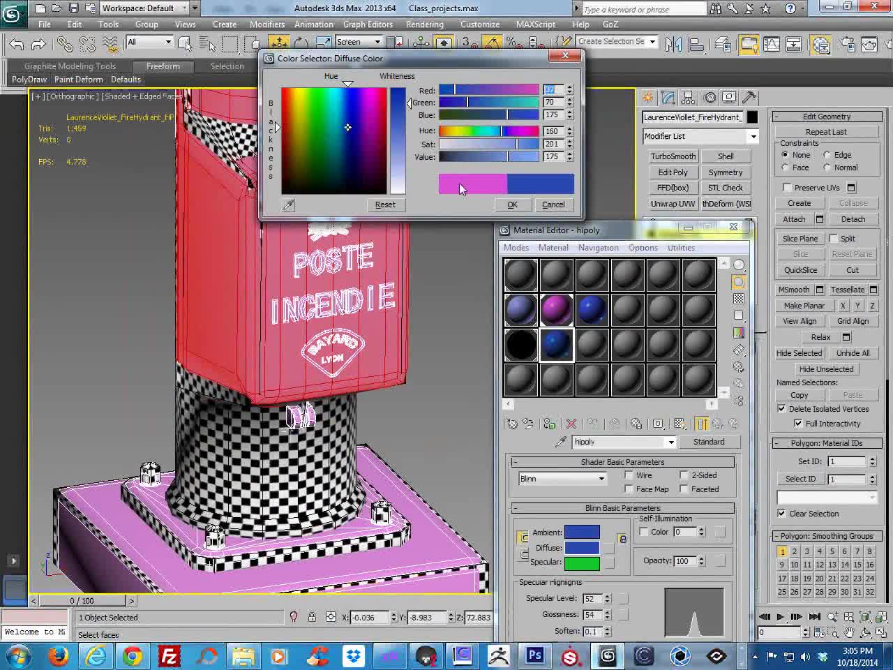Click the Detach button
Viewport: 893px width, 670px height.
853,219
